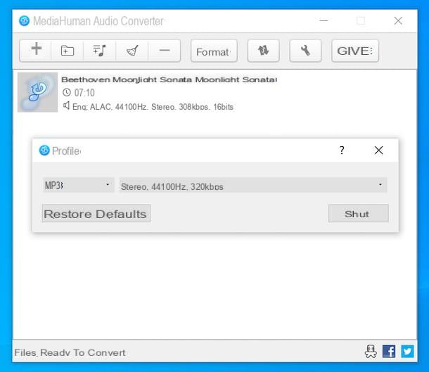
Task: Click the help question mark in the Profile dialog
Action: pyautogui.click(x=342, y=150)
